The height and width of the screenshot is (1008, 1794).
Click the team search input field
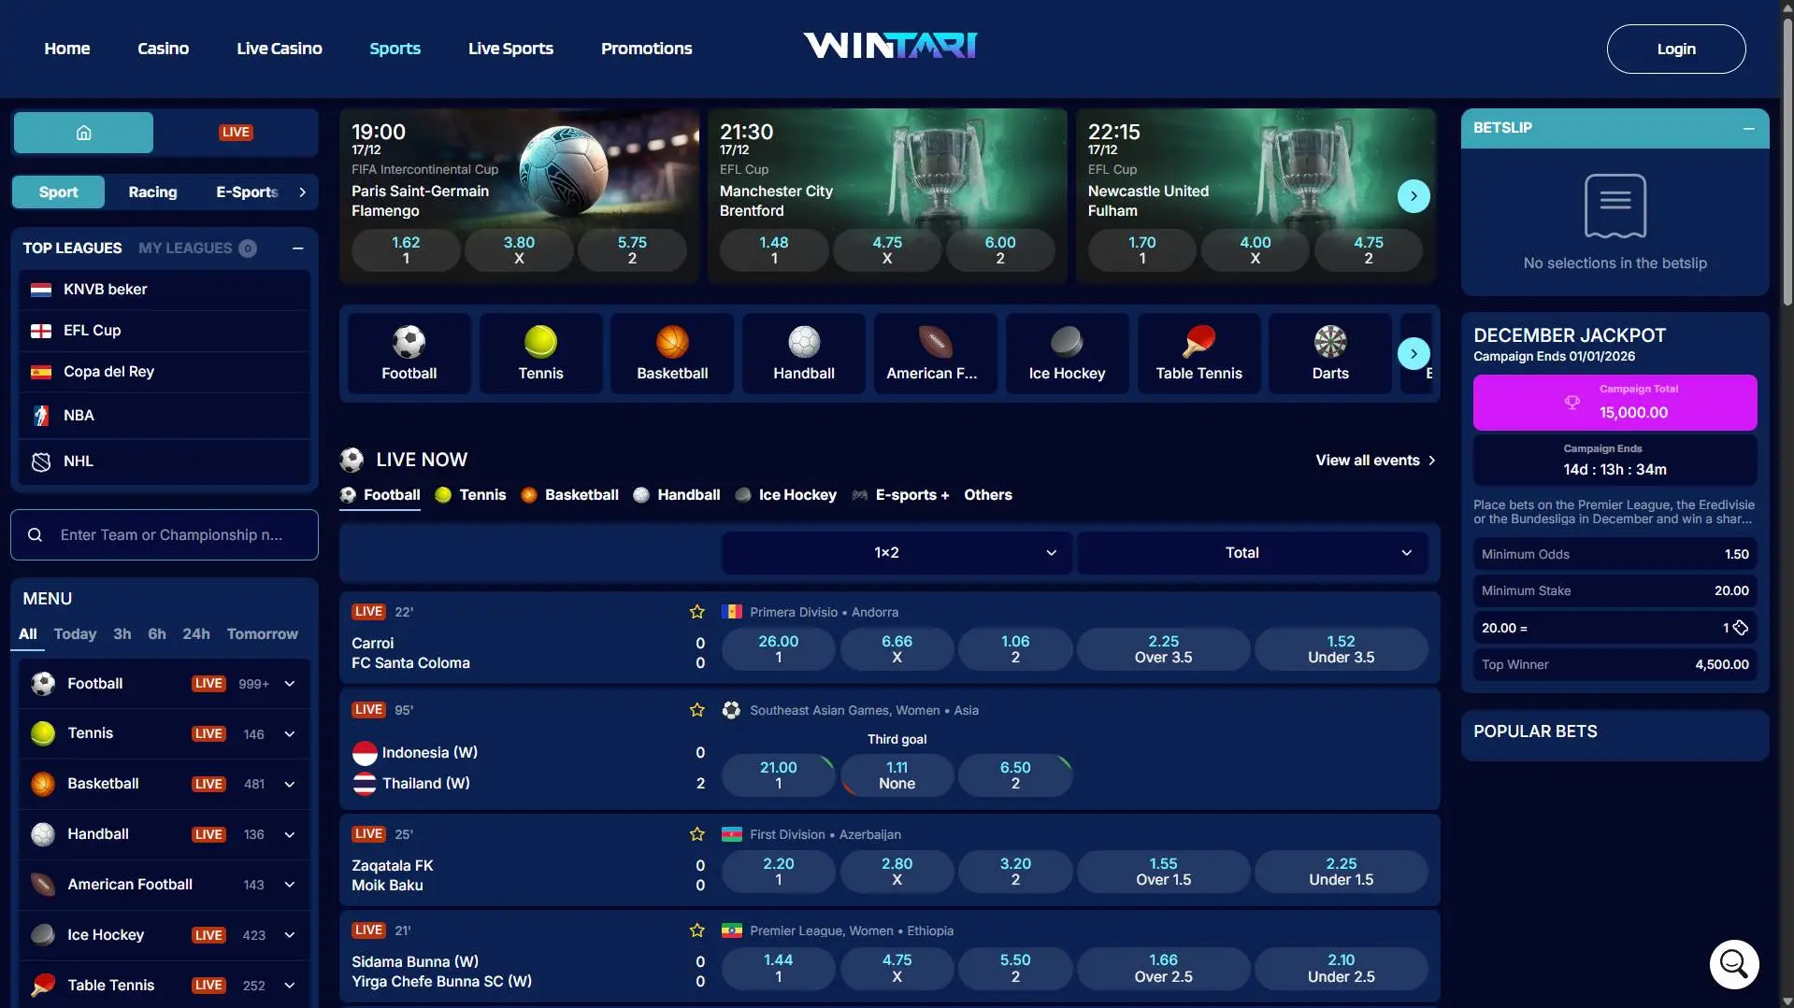[165, 534]
